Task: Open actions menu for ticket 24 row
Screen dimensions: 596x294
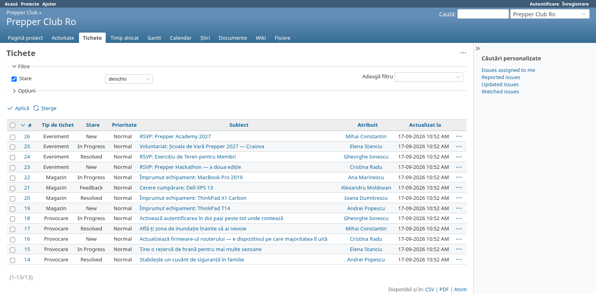Action: coord(459,157)
